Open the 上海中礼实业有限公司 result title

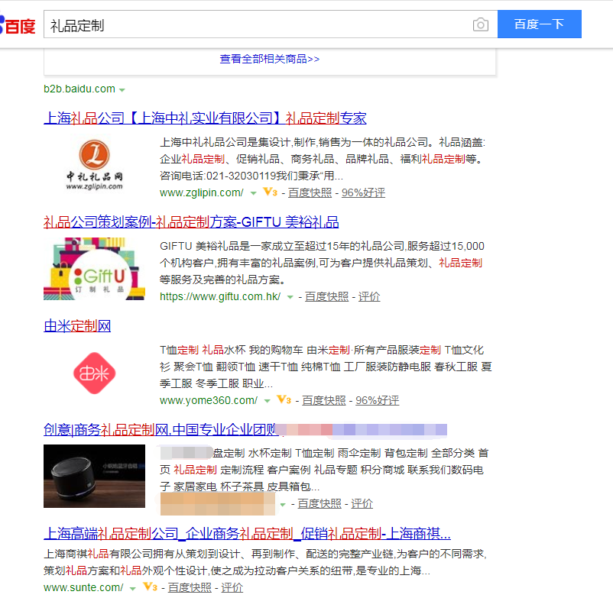tap(206, 118)
